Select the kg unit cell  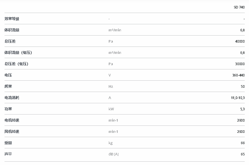(111, 143)
